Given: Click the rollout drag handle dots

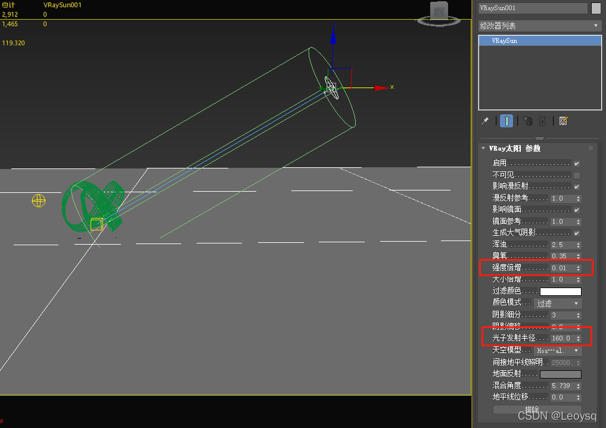Looking at the screenshot, I should coord(591,148).
